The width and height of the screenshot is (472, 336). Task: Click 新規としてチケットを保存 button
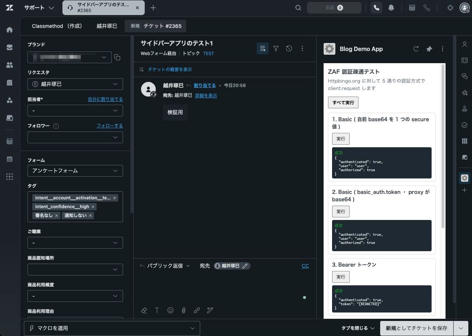tap(417, 328)
